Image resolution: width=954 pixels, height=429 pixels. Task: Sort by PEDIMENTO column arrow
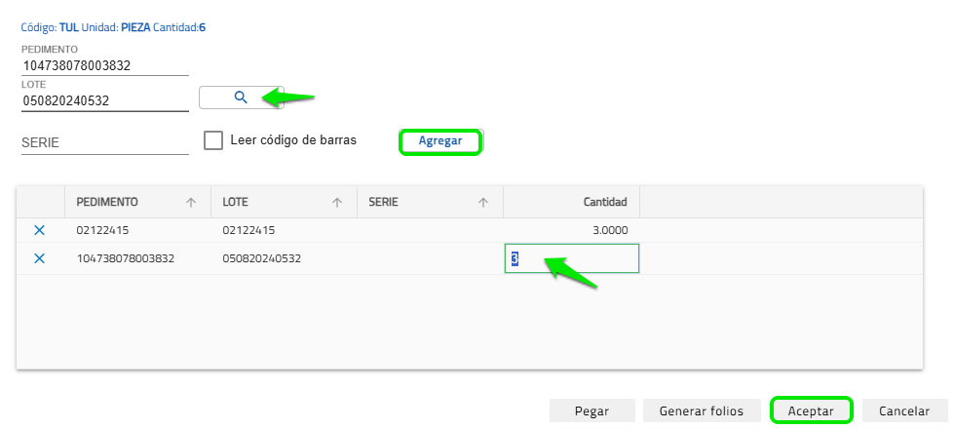(191, 203)
